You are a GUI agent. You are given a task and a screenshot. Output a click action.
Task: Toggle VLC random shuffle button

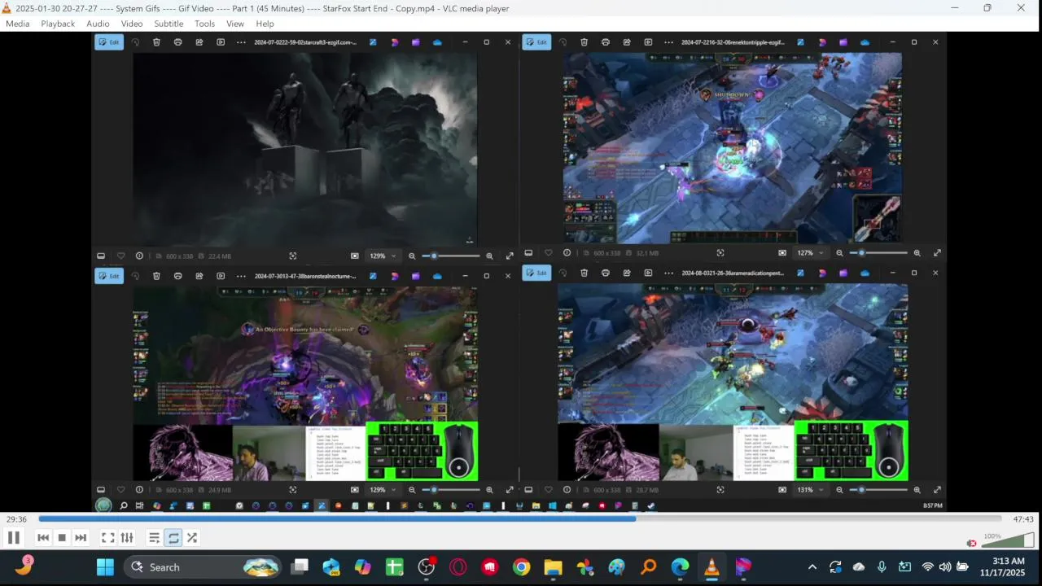(192, 537)
